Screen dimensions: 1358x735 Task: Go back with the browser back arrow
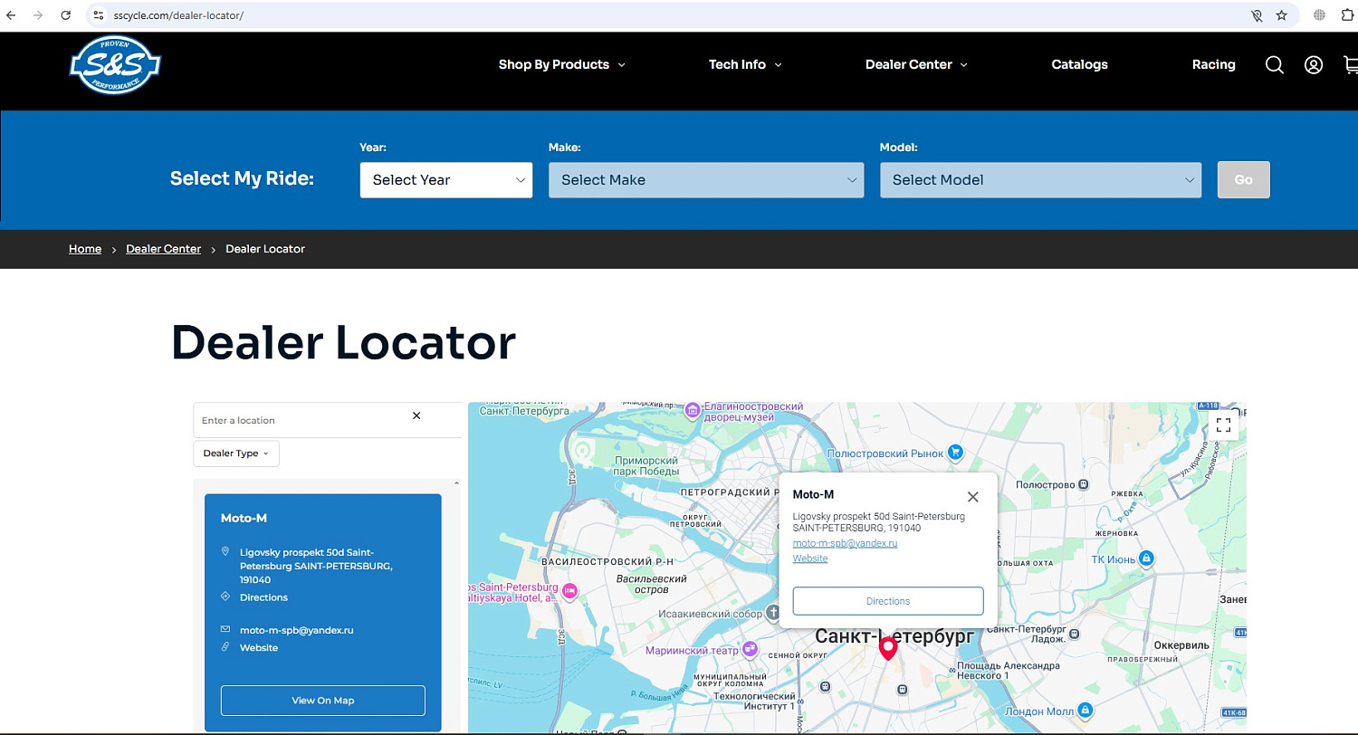11,15
